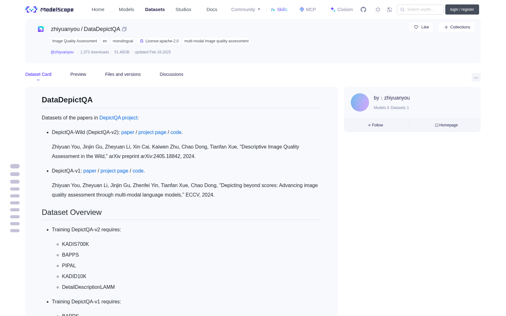
Task: Click the 'Dataset Overview' heading
Action: (x=72, y=212)
